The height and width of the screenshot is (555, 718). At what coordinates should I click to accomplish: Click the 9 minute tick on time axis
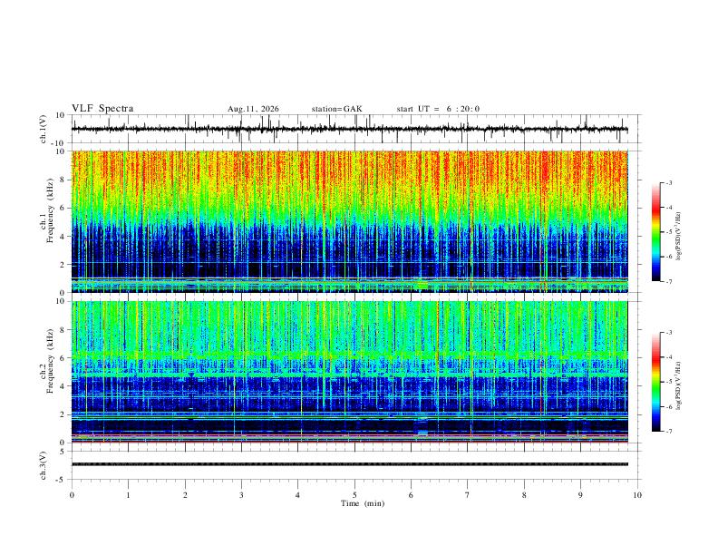(x=580, y=495)
